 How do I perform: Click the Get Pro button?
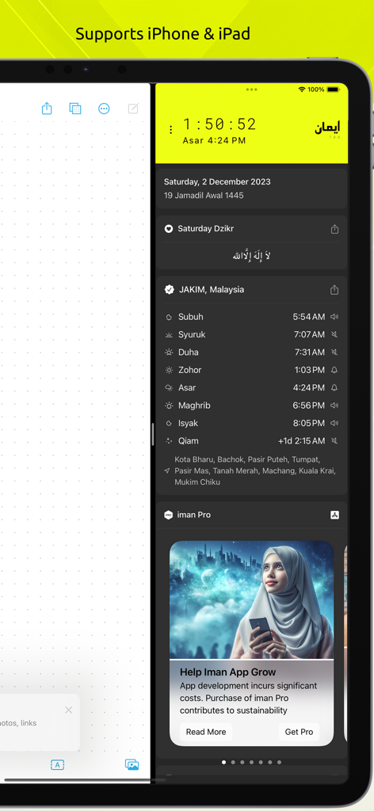coord(299,732)
